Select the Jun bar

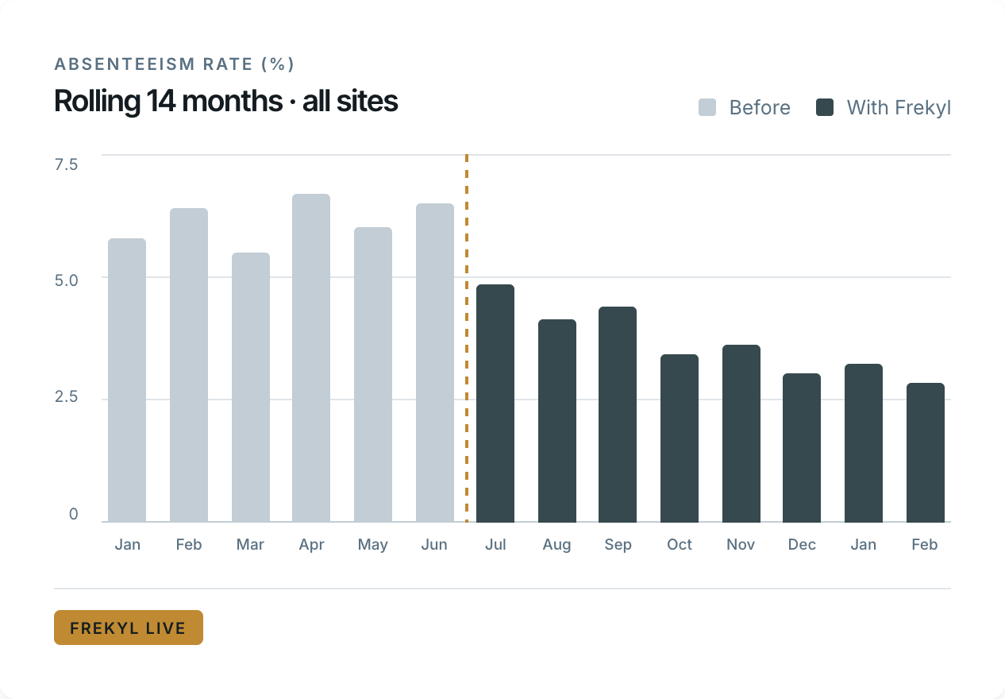(435, 363)
